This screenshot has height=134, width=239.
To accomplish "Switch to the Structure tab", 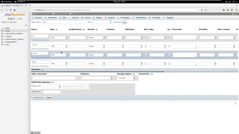I will point(51,17).
